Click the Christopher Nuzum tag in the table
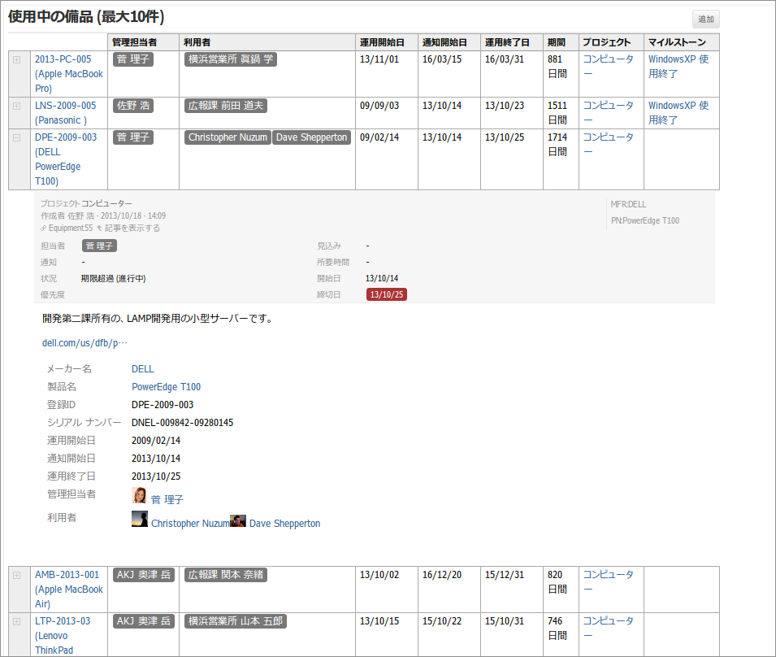Image resolution: width=776 pixels, height=657 pixels. coord(228,137)
